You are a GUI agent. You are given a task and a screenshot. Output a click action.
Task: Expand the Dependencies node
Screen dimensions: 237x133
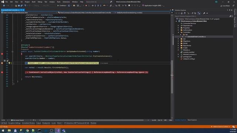click(178, 25)
